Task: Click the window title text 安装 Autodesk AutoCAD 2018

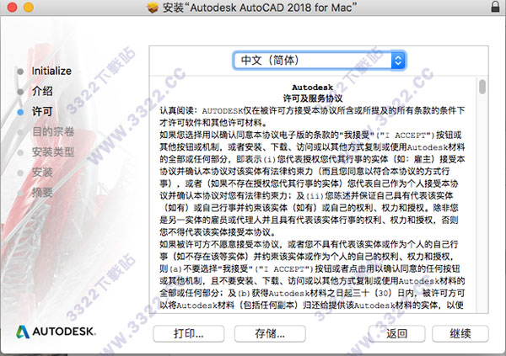Action: 260,7
